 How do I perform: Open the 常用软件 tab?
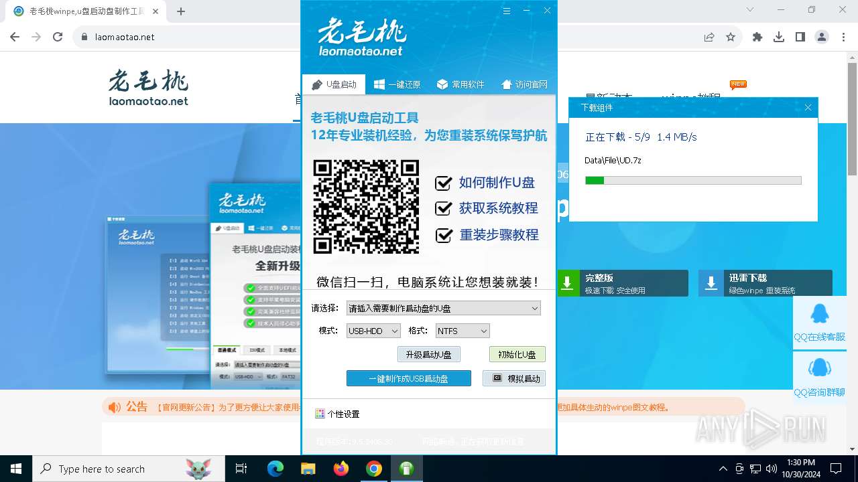461,84
